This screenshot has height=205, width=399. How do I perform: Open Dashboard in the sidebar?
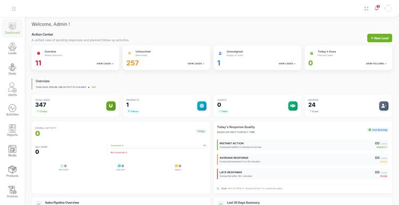click(x=12, y=29)
